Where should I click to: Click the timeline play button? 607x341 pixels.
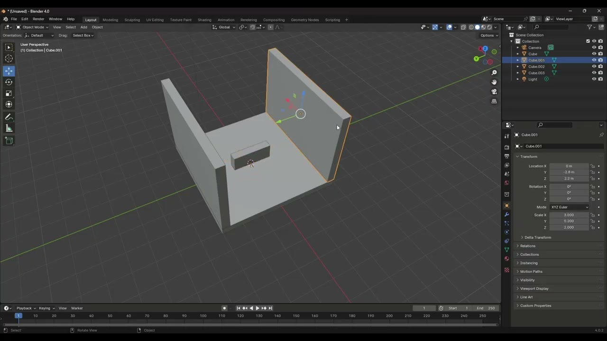click(258, 308)
